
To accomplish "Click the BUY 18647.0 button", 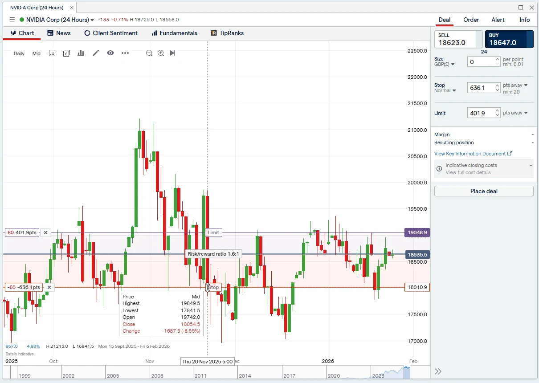I will 509,39.
